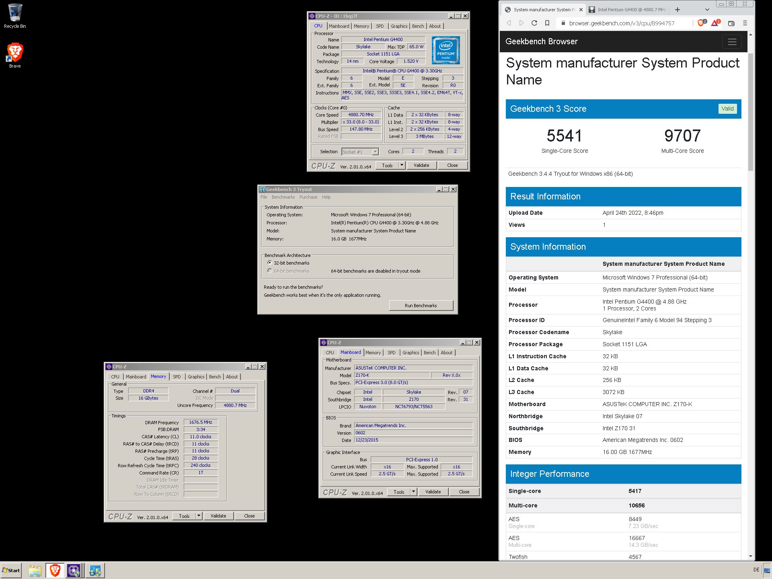Select the Brave desktop shortcut
This screenshot has height=579, width=772.
tap(15, 55)
